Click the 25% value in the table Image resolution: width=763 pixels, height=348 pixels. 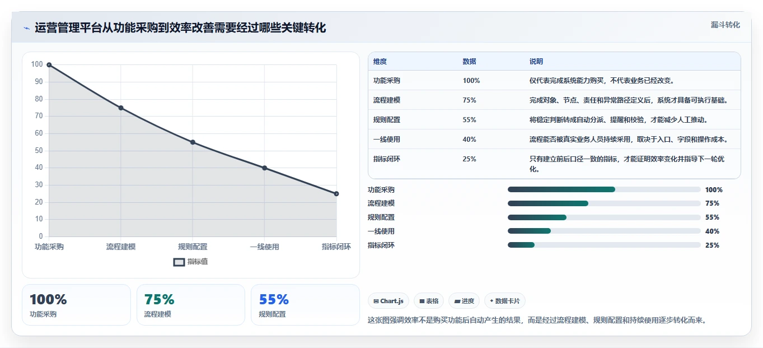point(470,159)
